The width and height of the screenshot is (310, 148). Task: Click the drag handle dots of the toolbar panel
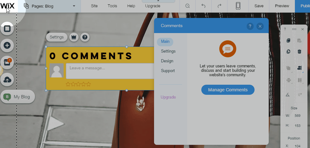[294, 29]
